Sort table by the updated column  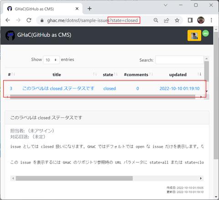pyautogui.click(x=178, y=75)
